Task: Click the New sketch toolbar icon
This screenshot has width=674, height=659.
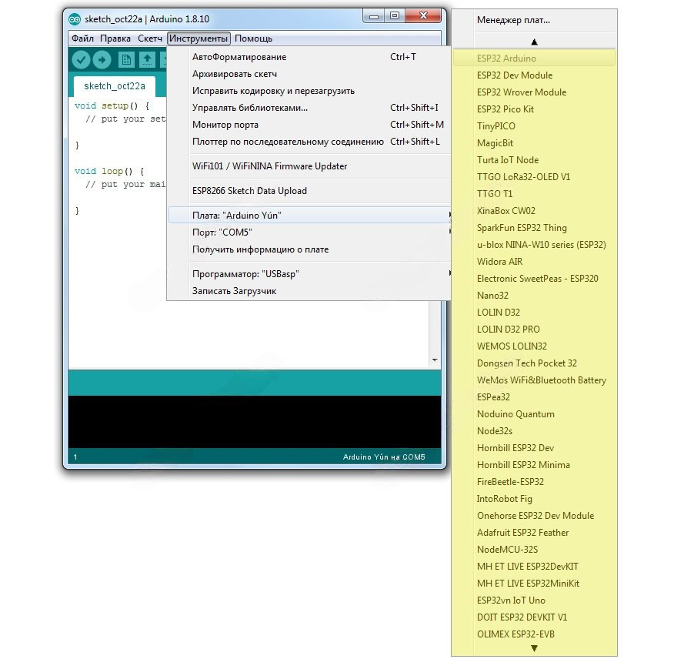Action: click(126, 60)
